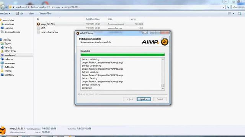This screenshot has height=137, width=245.
Task: Click the Explorer search box
Action: [x=238, y=7]
